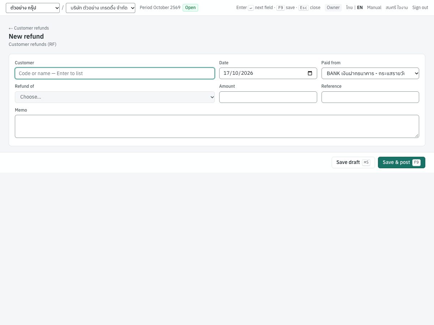Image resolution: width=434 pixels, height=325 pixels.
Task: Click Sign out in the header
Action: pos(420,8)
